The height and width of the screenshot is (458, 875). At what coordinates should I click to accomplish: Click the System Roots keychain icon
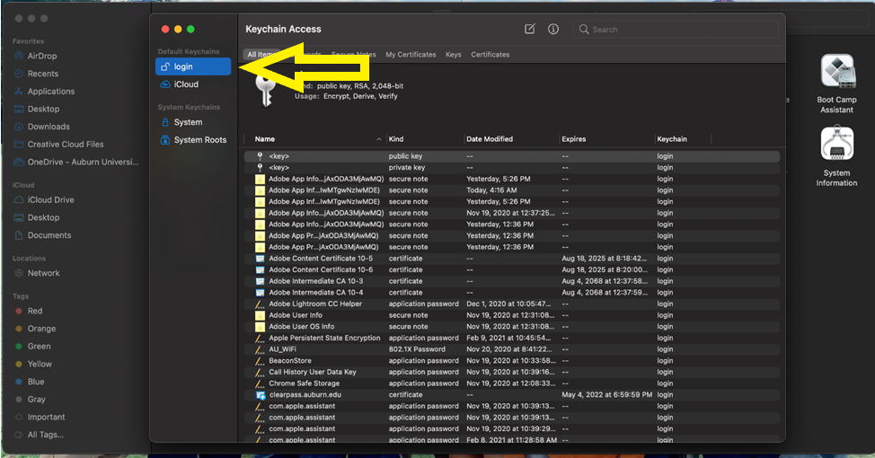tap(165, 140)
